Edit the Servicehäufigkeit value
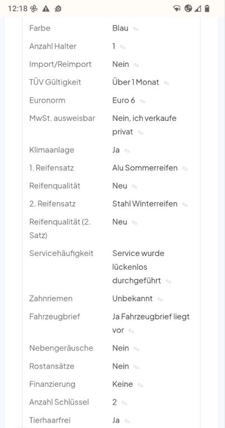This screenshot has height=428, width=225. 168,281
